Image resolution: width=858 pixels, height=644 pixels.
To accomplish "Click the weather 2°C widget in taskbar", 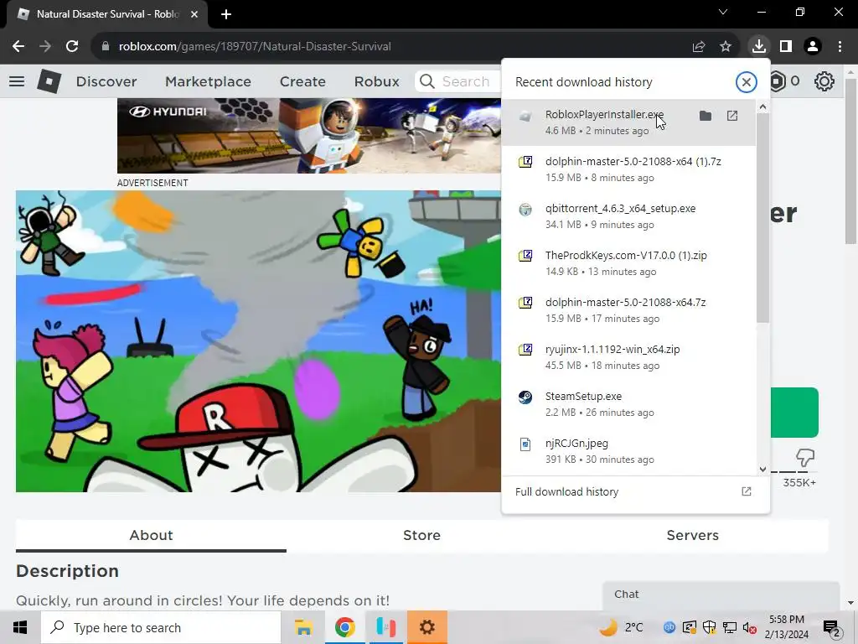I will click(621, 627).
